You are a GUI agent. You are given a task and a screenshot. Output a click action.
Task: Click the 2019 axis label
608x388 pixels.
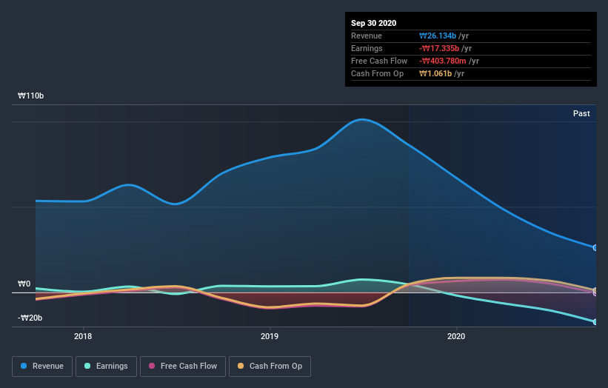[270, 336]
